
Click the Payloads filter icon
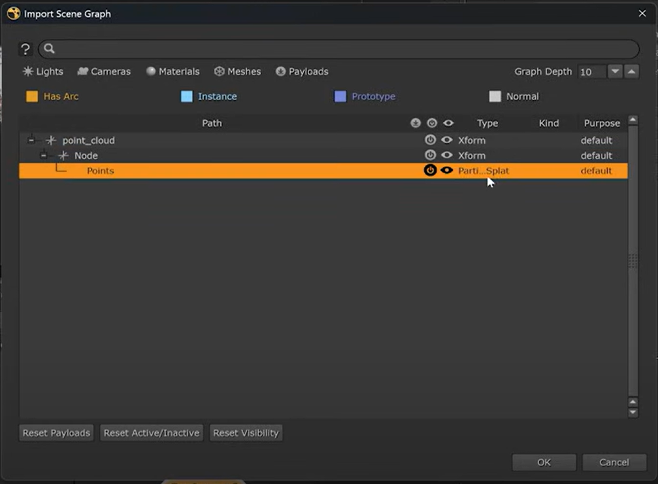click(x=281, y=71)
